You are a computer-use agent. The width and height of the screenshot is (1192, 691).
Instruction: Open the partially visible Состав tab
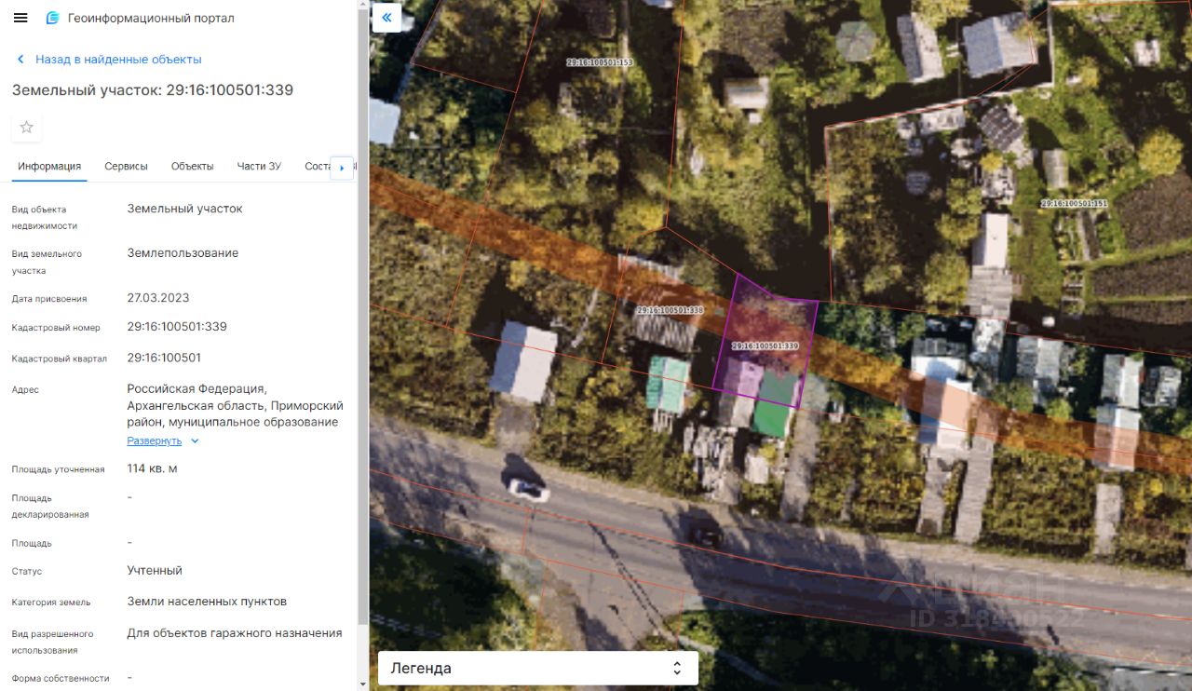(317, 167)
